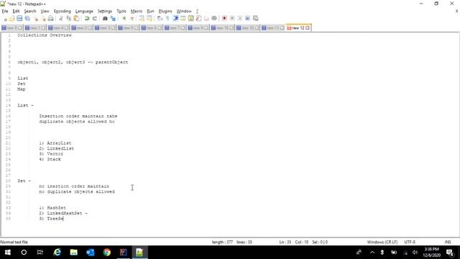
Task: Switch to the new 5 tab
Action: (x=128, y=28)
